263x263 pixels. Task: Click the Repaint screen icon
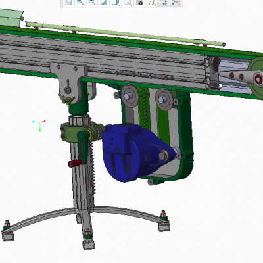coord(103,2)
